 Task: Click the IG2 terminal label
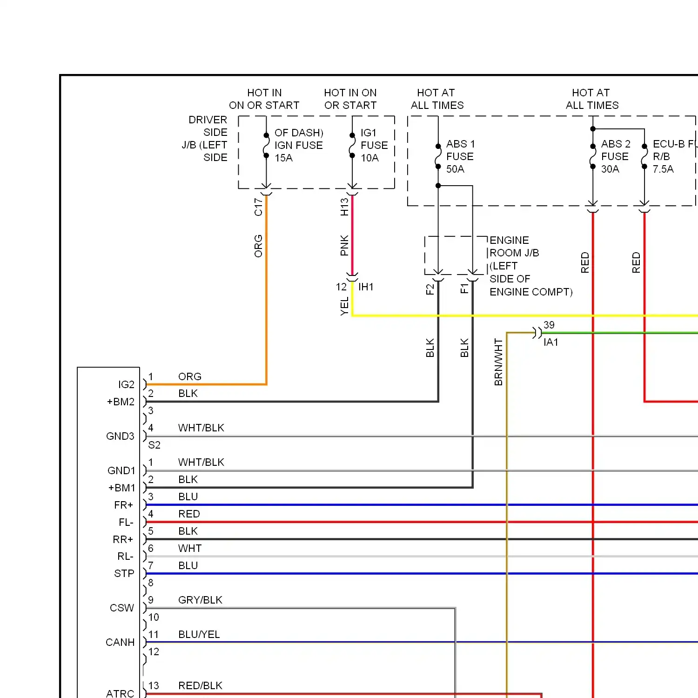tap(126, 384)
